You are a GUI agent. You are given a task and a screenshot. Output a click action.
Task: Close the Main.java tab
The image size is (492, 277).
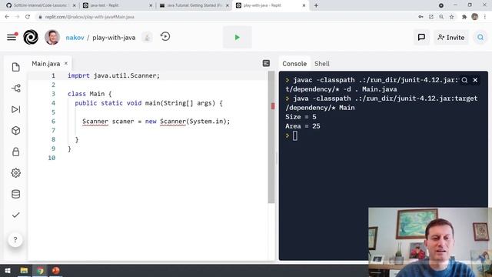coord(66,63)
